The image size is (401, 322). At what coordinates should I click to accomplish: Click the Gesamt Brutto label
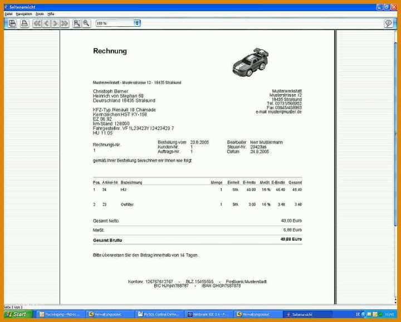(107, 241)
